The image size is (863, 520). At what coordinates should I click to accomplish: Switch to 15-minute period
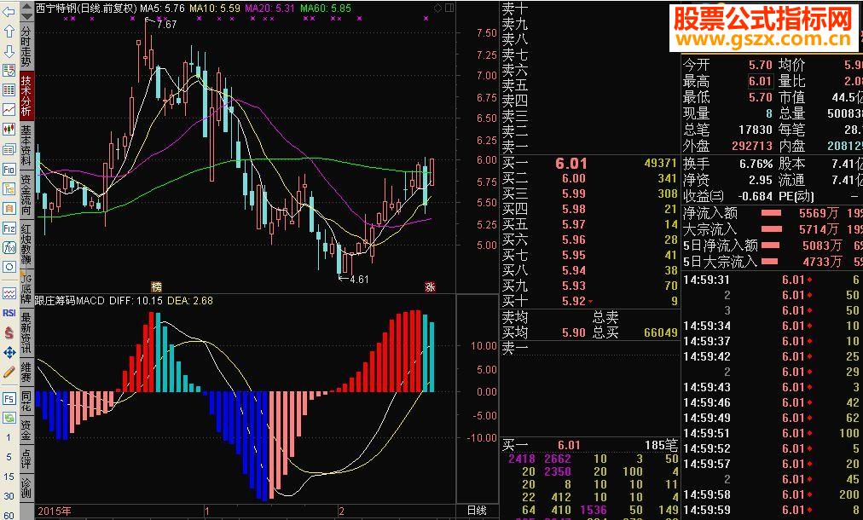(9, 477)
